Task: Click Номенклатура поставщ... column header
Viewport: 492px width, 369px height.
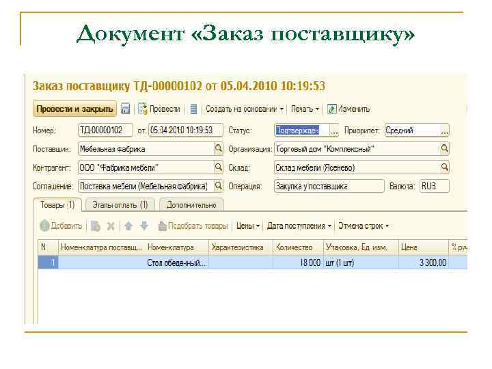Action: pyautogui.click(x=102, y=247)
